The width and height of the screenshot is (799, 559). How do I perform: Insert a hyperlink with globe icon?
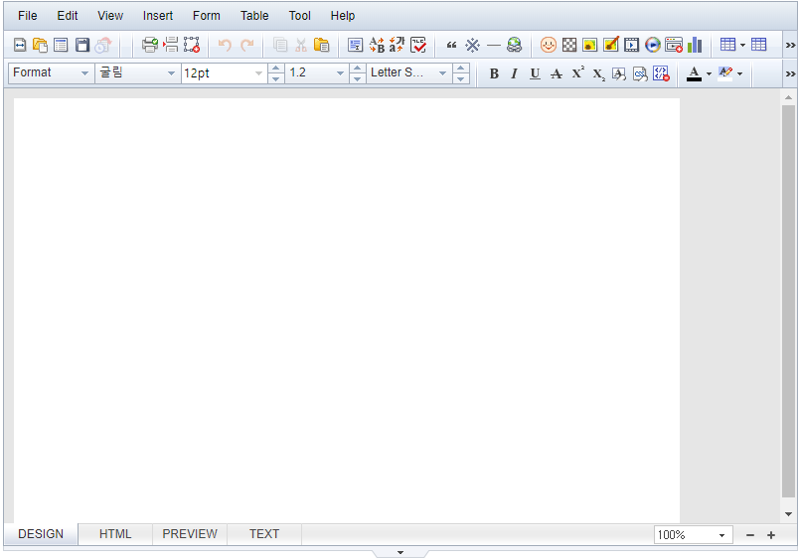tap(514, 46)
